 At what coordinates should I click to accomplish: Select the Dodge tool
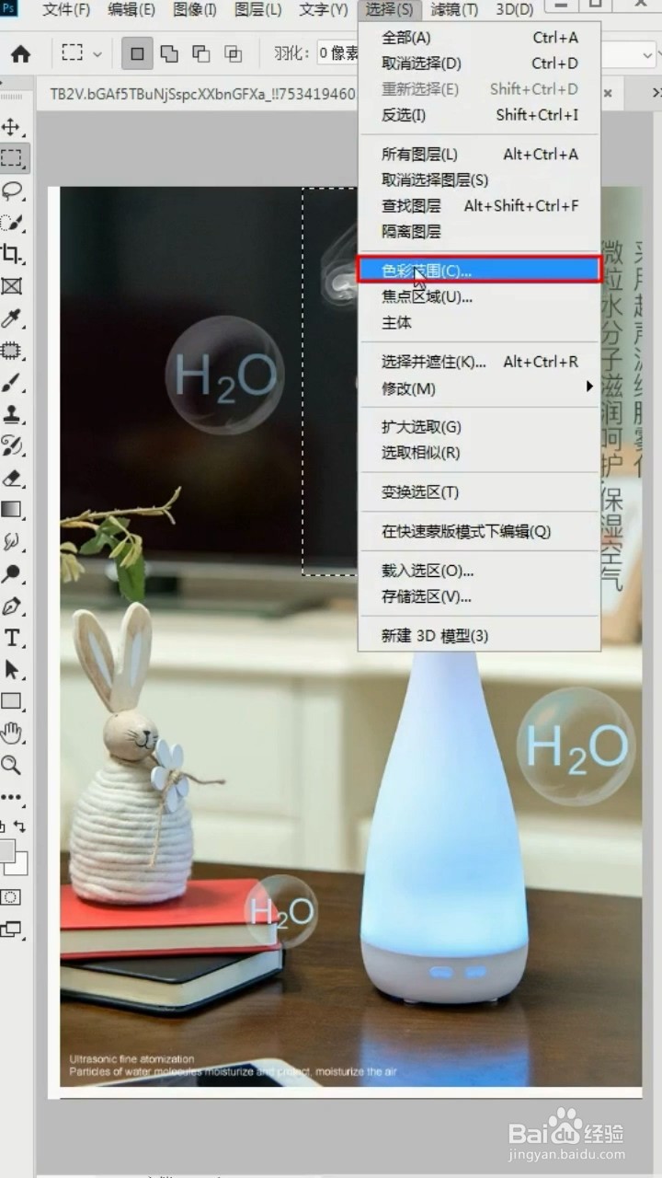click(x=12, y=573)
